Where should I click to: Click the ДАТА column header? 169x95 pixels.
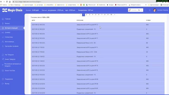tap(34, 20)
